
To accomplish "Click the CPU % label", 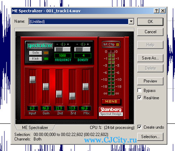I will point(95,128).
